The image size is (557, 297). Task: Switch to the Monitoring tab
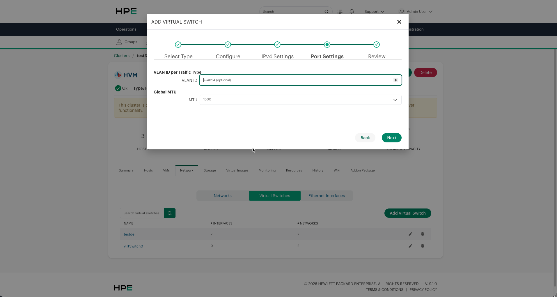point(267,170)
